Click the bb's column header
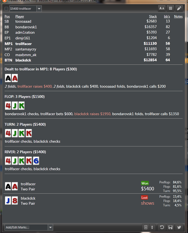Screen dimensions: 188x233 tap(167, 17)
